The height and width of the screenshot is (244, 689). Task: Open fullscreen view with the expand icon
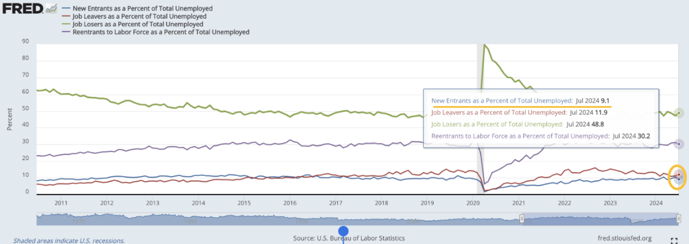tap(674, 240)
